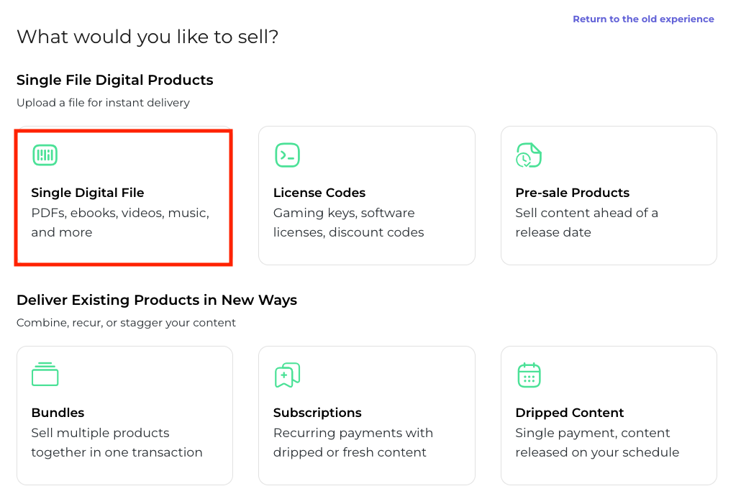Select the "Single Digital File" title

[88, 193]
